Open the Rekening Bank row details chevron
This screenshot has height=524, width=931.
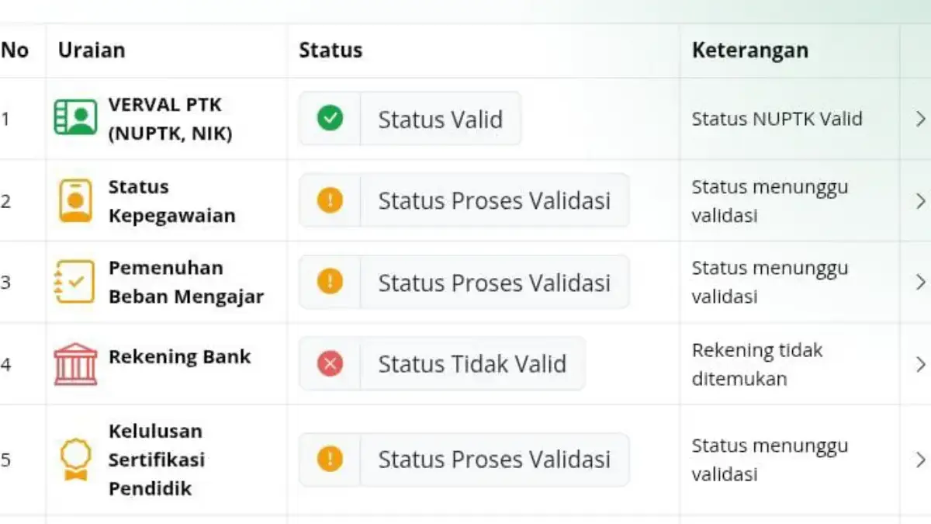[x=920, y=363]
